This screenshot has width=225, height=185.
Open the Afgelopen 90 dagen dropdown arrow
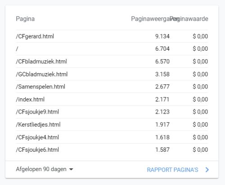71,169
